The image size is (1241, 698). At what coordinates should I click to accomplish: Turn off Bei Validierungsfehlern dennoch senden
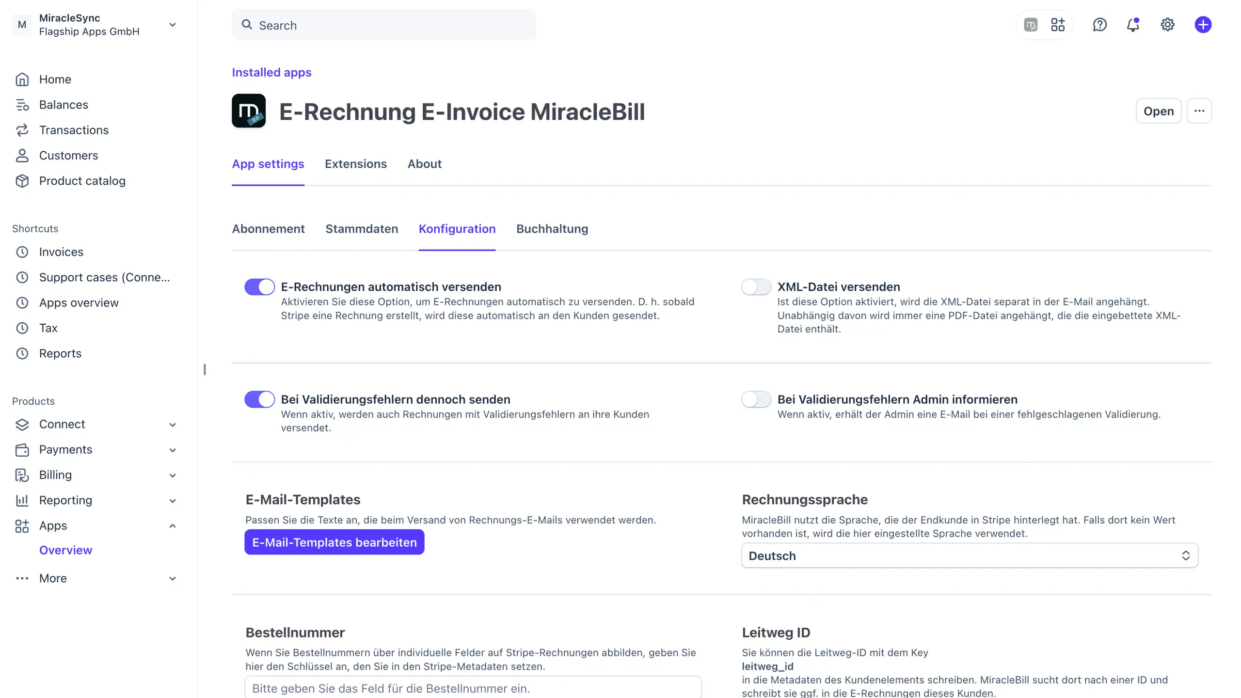coord(259,399)
